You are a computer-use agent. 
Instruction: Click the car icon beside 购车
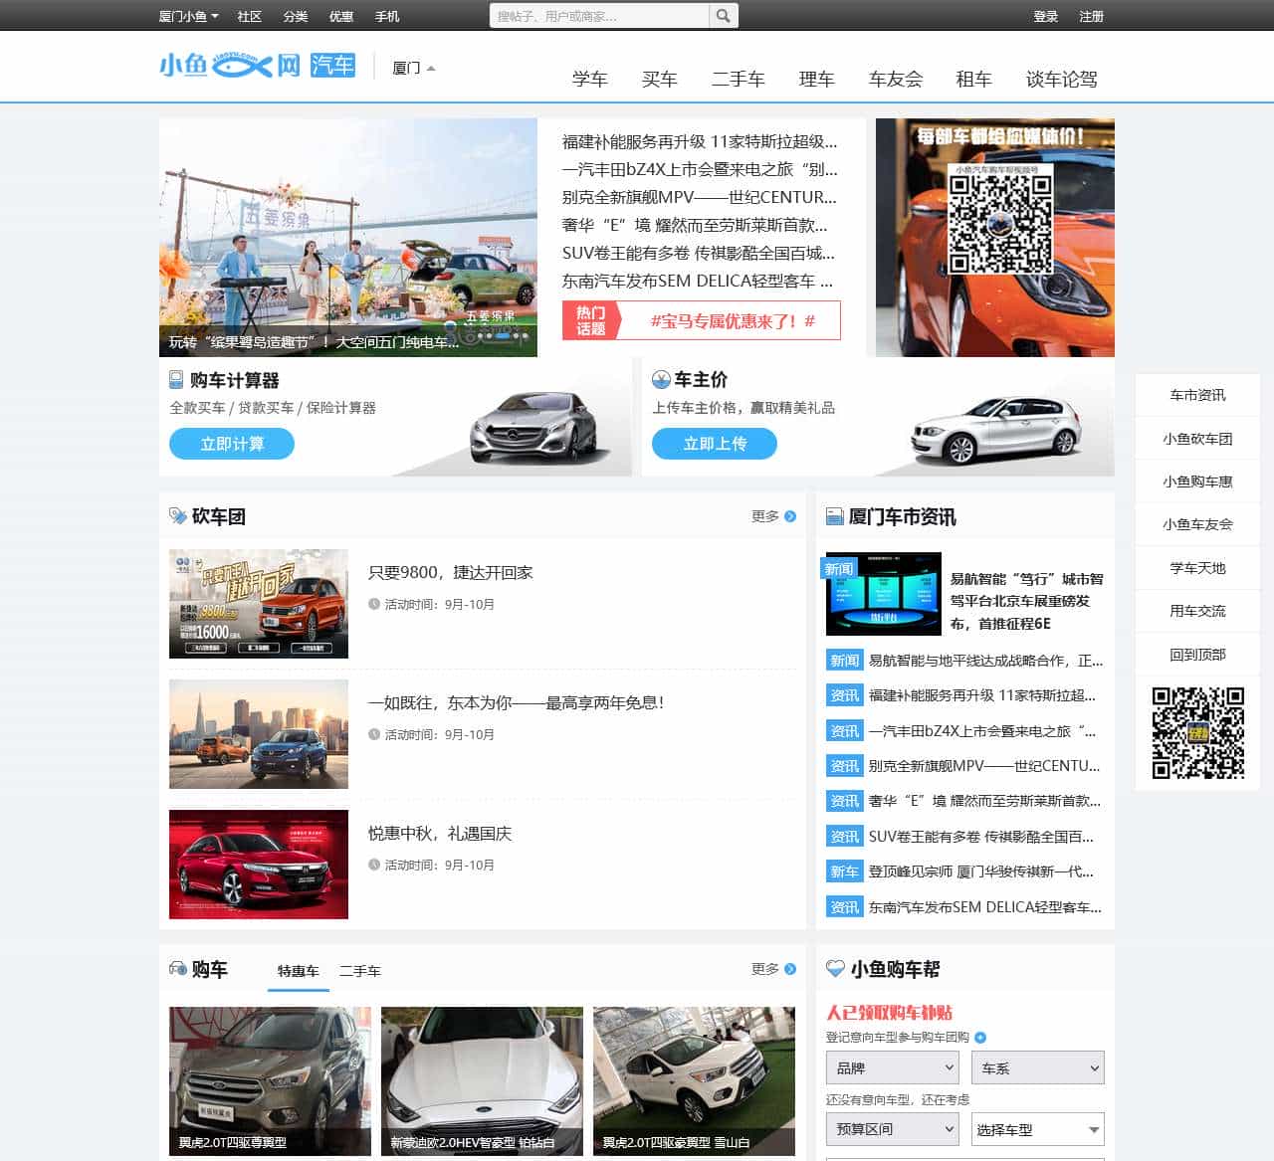(177, 968)
